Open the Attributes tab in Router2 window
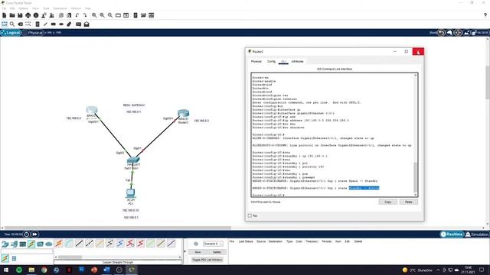 coord(297,61)
